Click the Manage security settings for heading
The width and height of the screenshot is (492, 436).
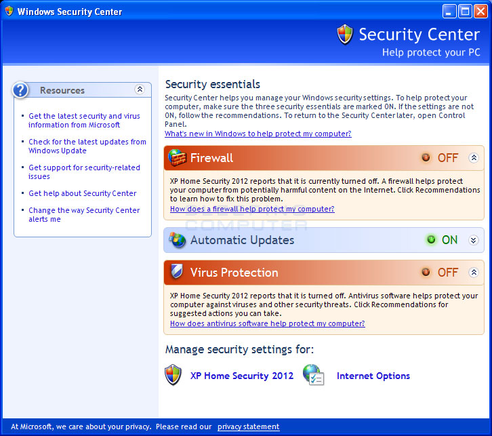tap(239, 349)
